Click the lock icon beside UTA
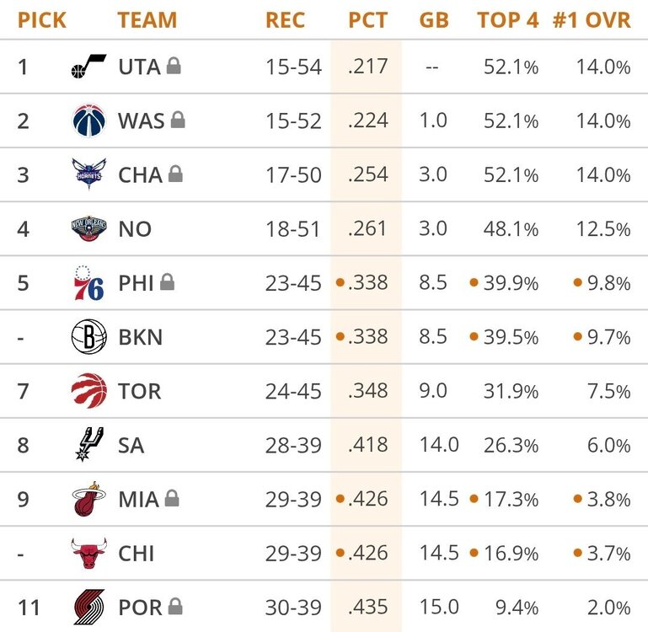648x632 pixels. (x=174, y=66)
